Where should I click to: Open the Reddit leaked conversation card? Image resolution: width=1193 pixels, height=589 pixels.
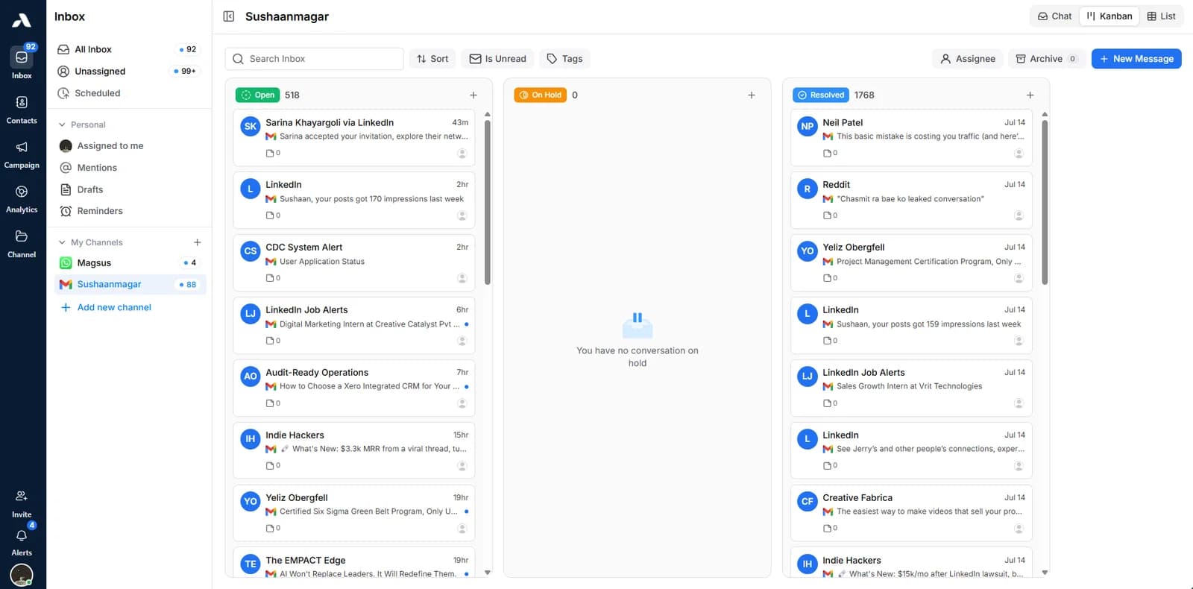(911, 201)
